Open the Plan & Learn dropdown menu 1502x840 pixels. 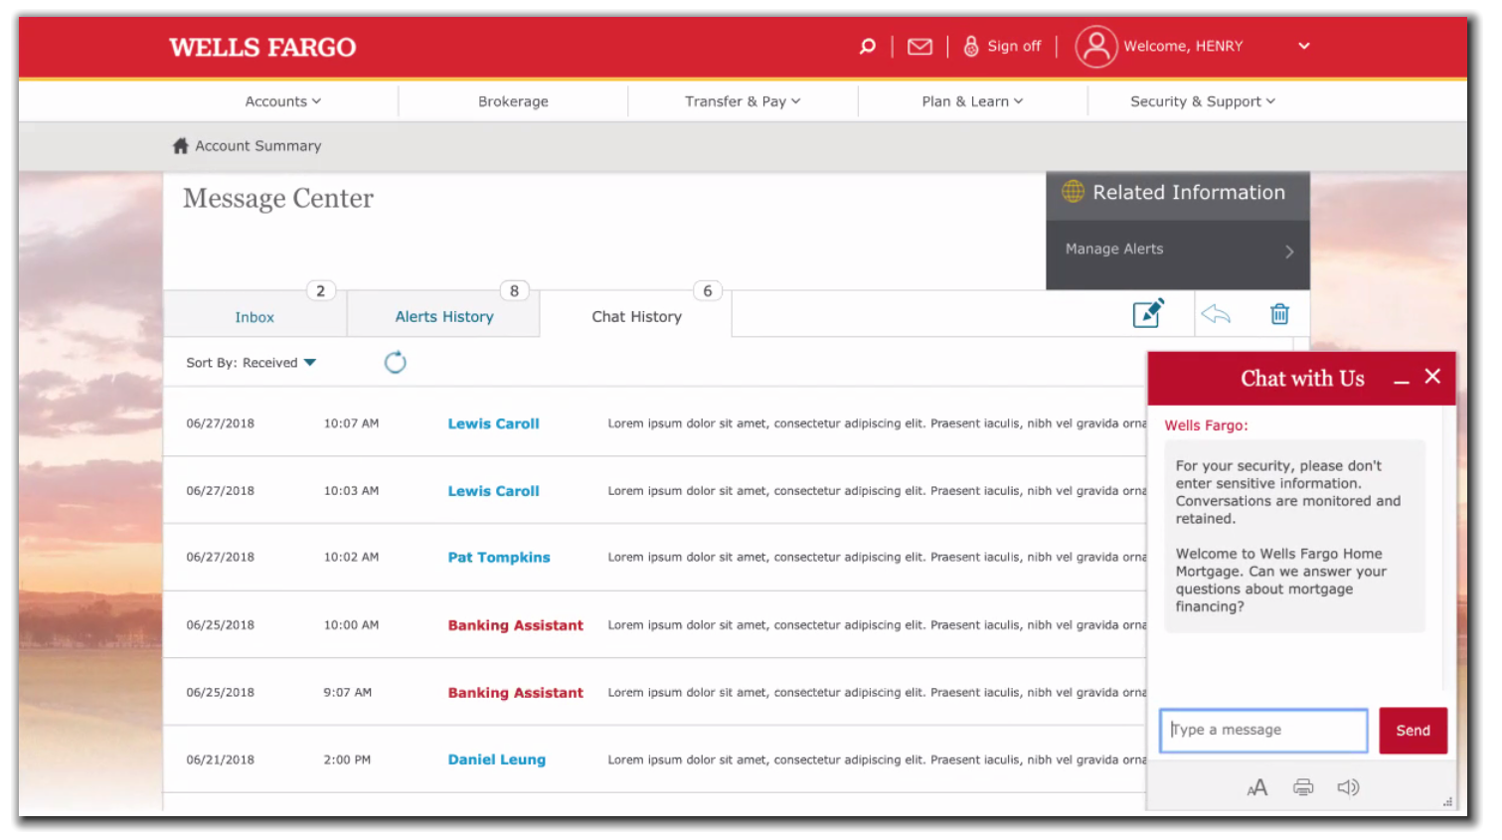point(971,101)
